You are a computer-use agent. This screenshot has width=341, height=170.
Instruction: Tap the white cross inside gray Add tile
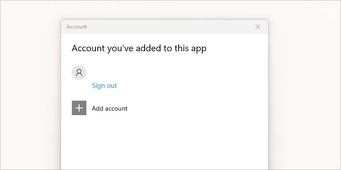point(79,108)
